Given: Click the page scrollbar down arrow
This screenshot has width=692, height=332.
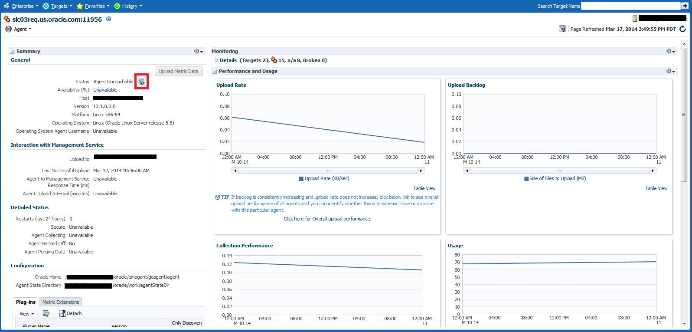Looking at the screenshot, I should click(684, 323).
